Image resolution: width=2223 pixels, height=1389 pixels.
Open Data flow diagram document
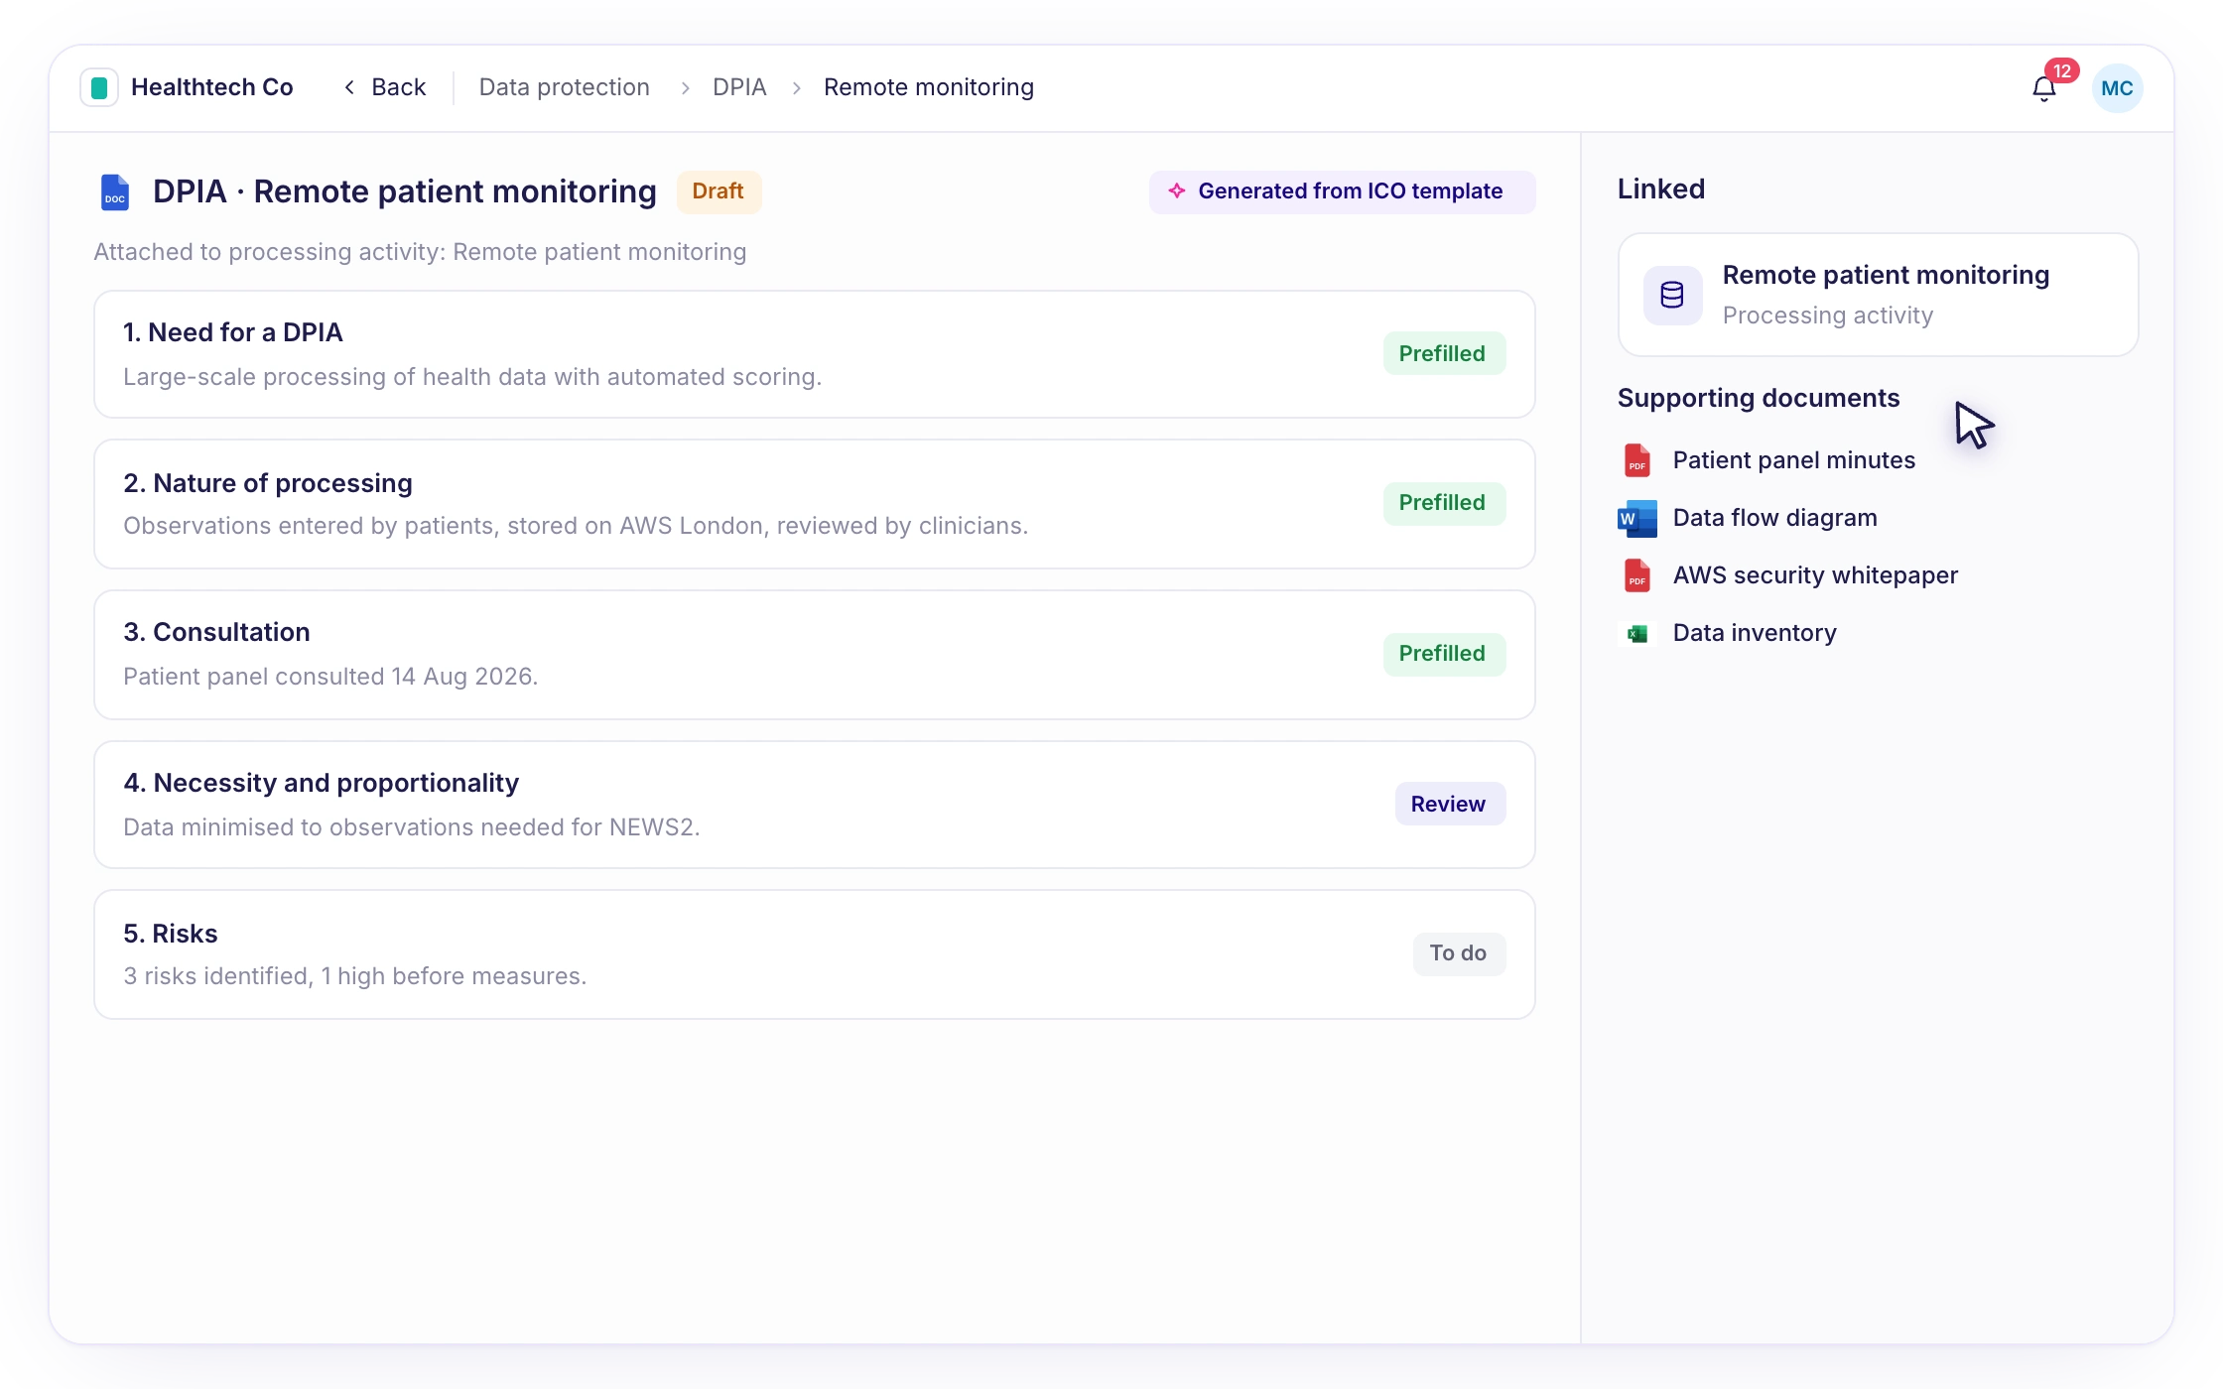[1775, 518]
